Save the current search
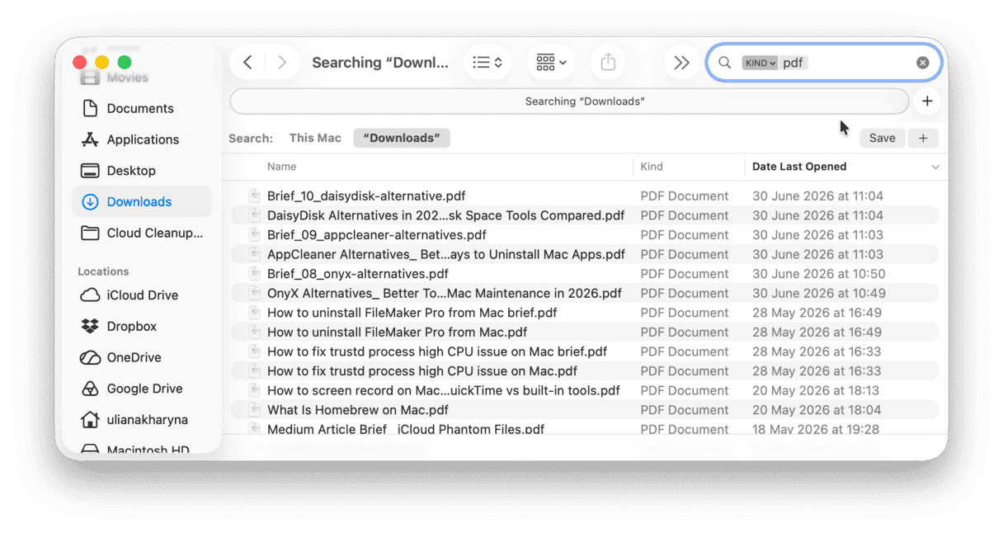 (x=882, y=138)
